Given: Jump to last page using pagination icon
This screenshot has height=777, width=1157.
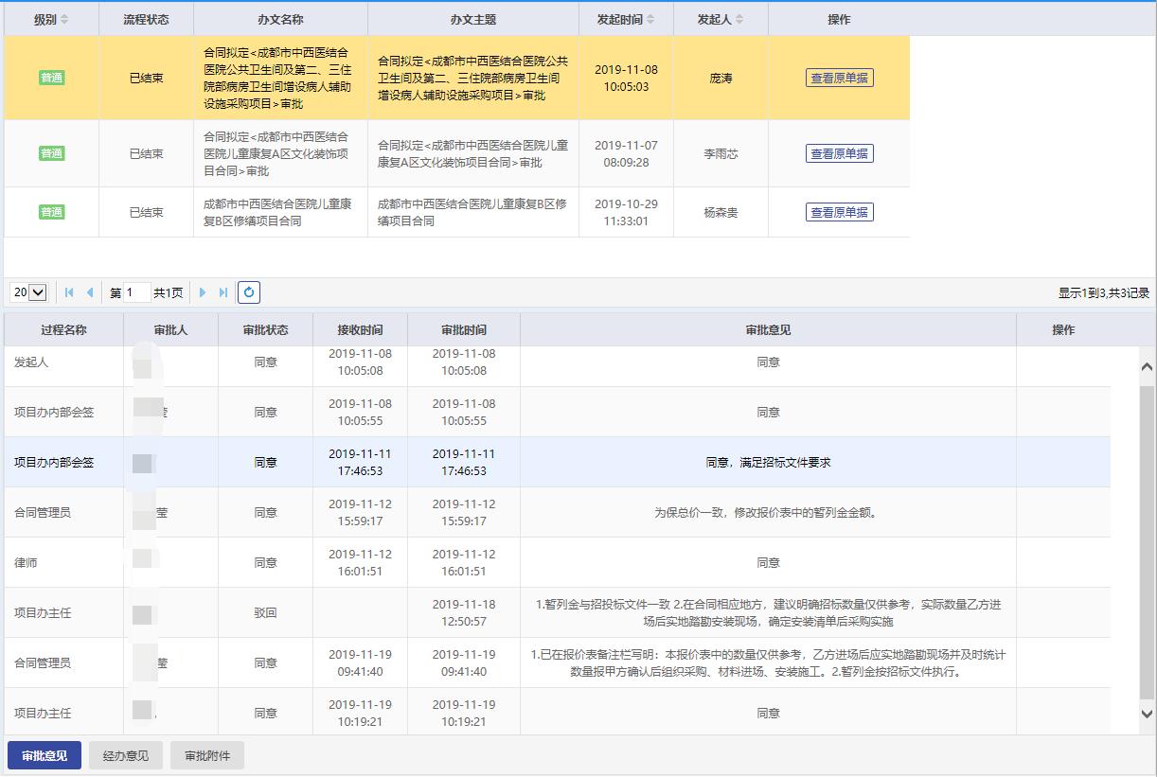Looking at the screenshot, I should click(223, 292).
